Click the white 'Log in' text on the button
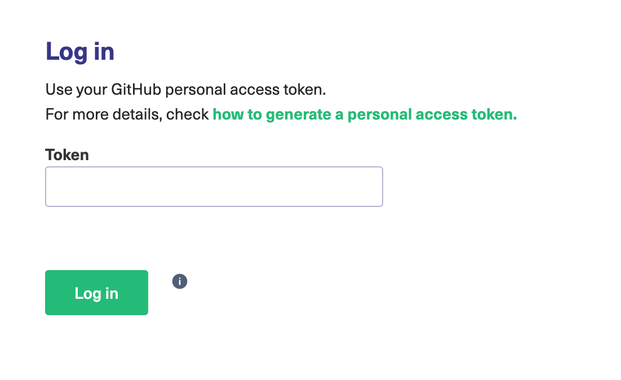Screen dimensions: 621x380 coord(96,294)
